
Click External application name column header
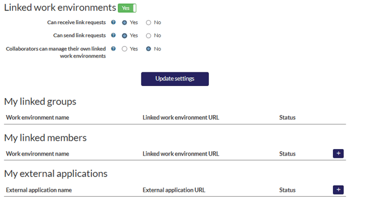pyautogui.click(x=38, y=190)
